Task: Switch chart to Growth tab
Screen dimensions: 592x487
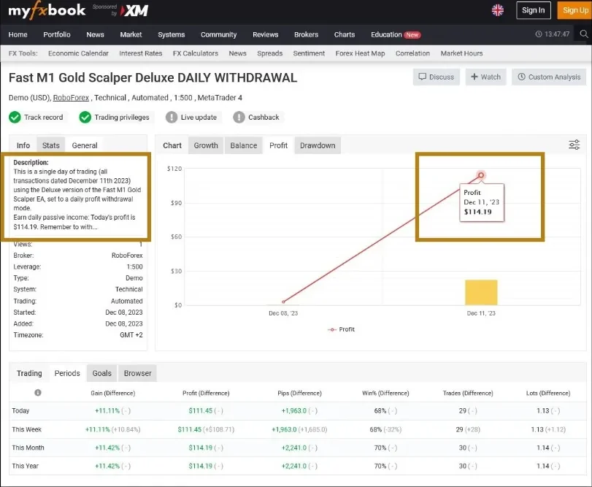Action: (206, 145)
